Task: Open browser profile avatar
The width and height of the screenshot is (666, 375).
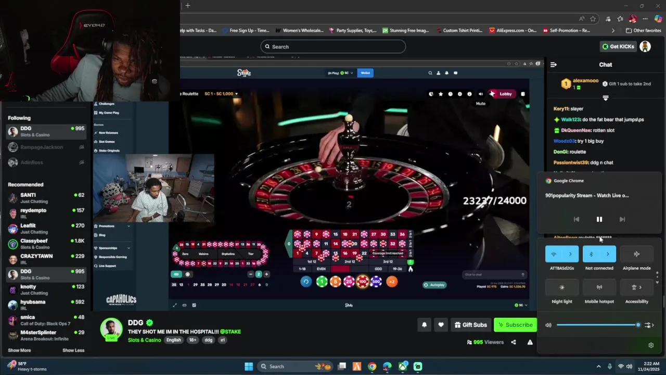Action: click(x=633, y=19)
